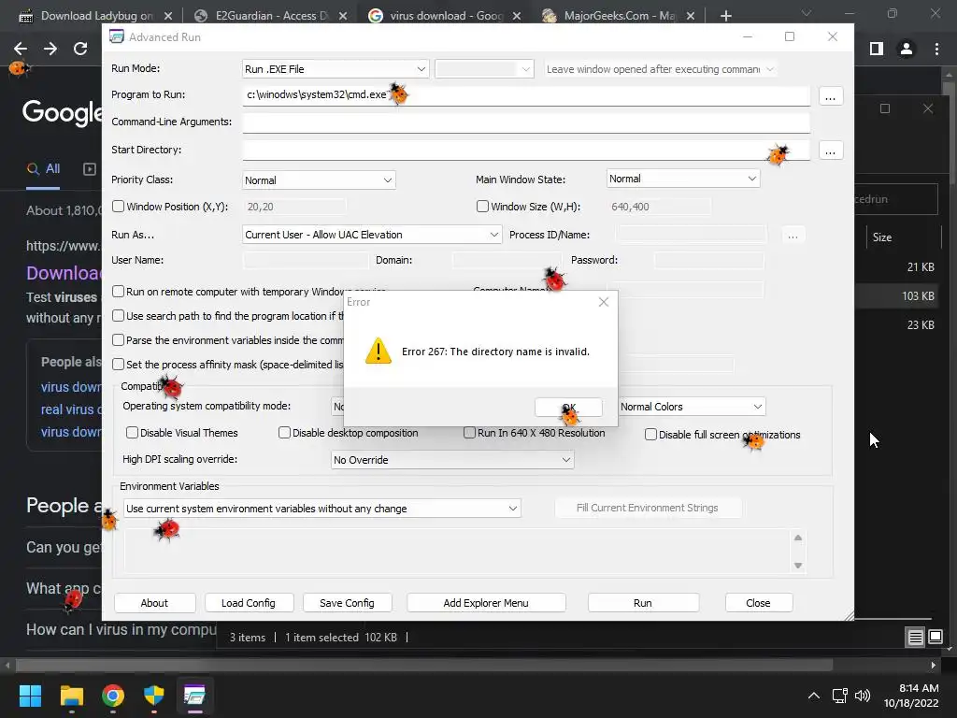Click the Program to Run field
957x718 pixels.
click(x=525, y=94)
